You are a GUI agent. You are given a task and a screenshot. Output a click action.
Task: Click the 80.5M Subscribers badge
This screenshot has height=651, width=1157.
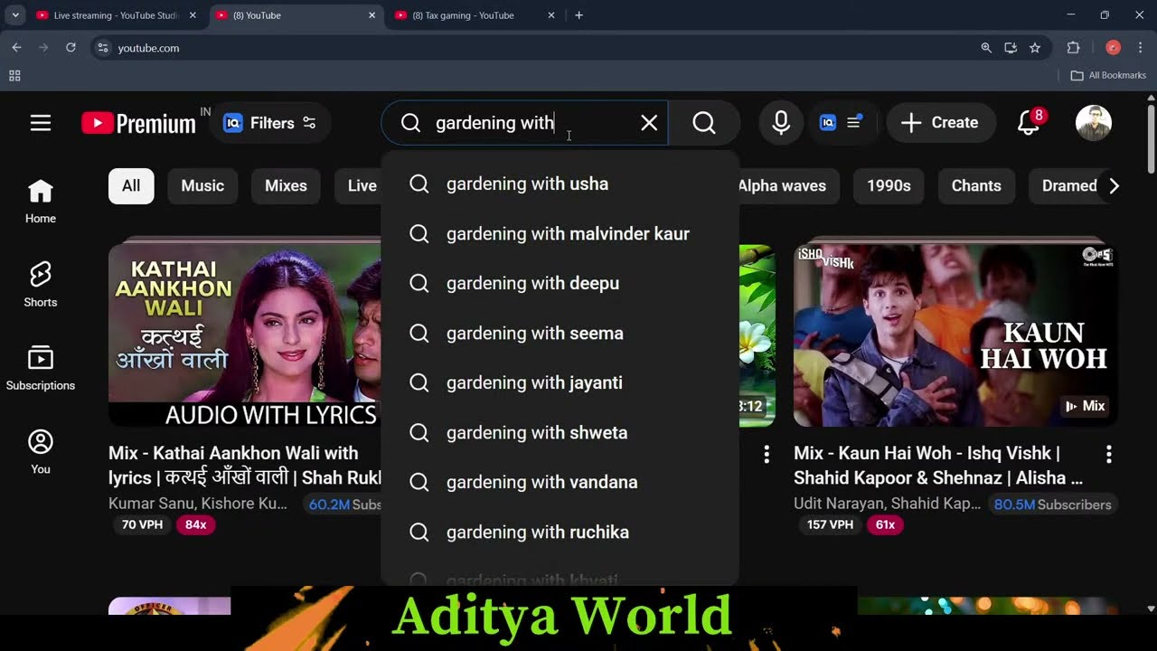coord(1052,505)
